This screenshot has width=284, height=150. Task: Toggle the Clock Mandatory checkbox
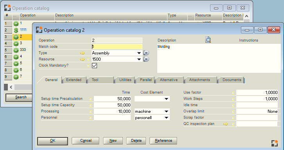(94, 65)
